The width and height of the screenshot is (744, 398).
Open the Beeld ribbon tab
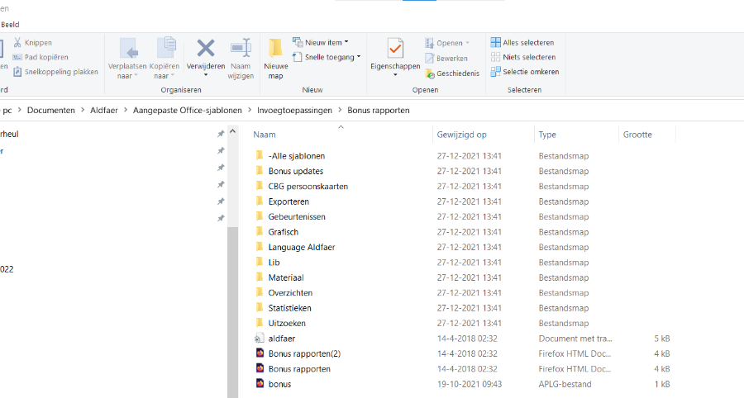pyautogui.click(x=10, y=25)
